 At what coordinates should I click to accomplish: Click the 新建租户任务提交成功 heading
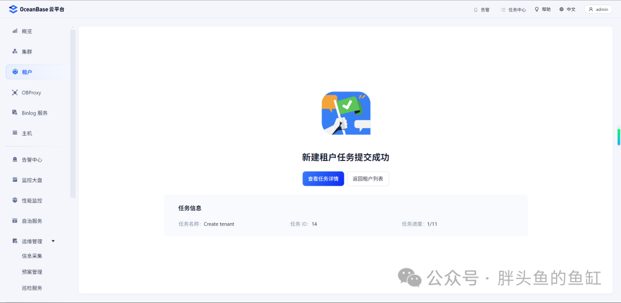coord(346,157)
